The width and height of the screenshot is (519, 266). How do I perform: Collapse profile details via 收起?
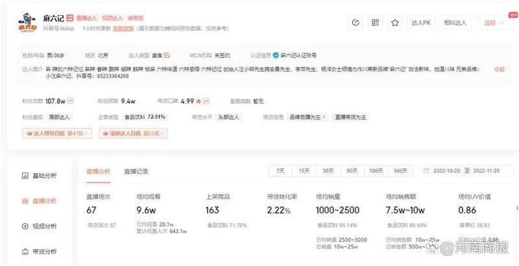click(x=499, y=69)
